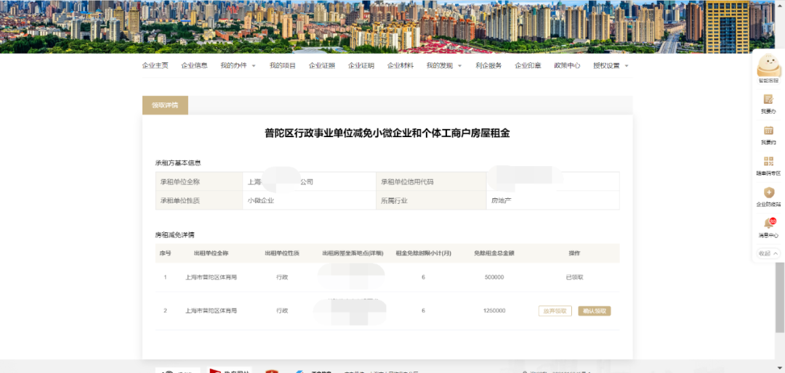The height and width of the screenshot is (373, 785).
Task: Click the 我要办 sidebar icon
Action: (x=768, y=99)
